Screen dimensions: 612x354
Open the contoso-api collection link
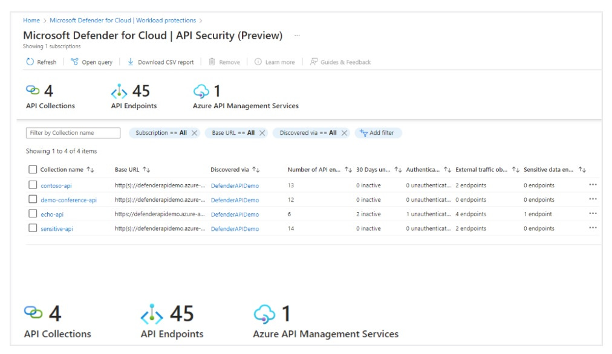point(56,185)
